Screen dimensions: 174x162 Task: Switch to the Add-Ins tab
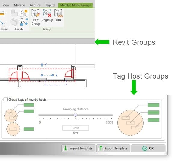pos(35,5)
